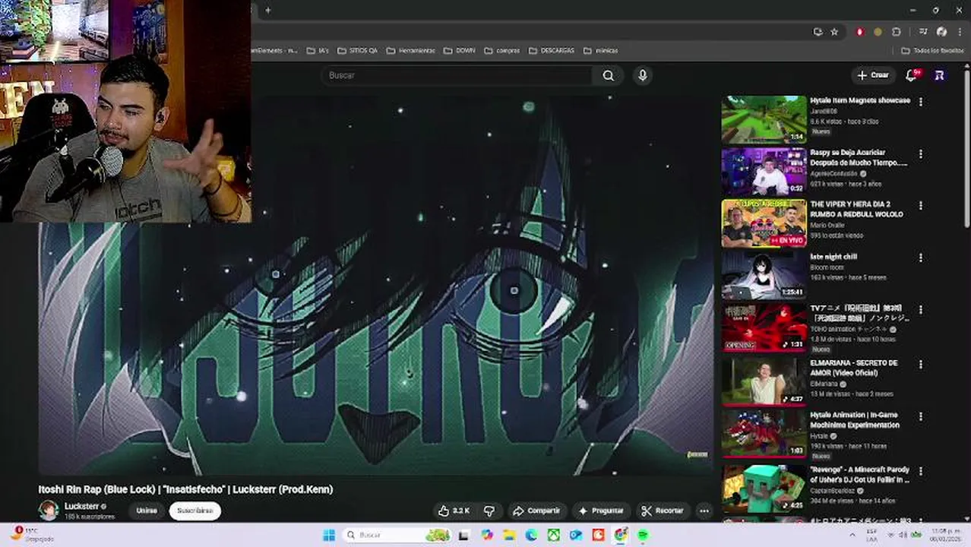Click the YouTube search magnifier button
Viewport: 971px width, 547px height.
coord(608,75)
